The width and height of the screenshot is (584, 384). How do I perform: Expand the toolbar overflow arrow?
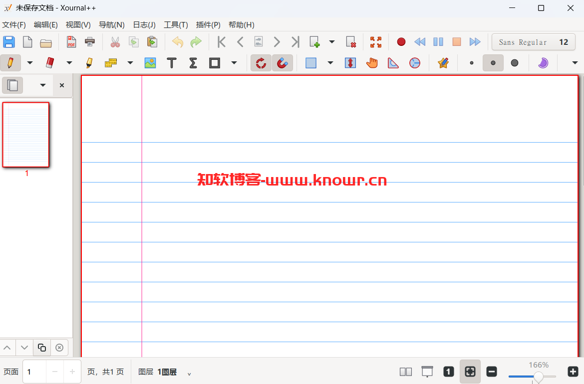[575, 63]
